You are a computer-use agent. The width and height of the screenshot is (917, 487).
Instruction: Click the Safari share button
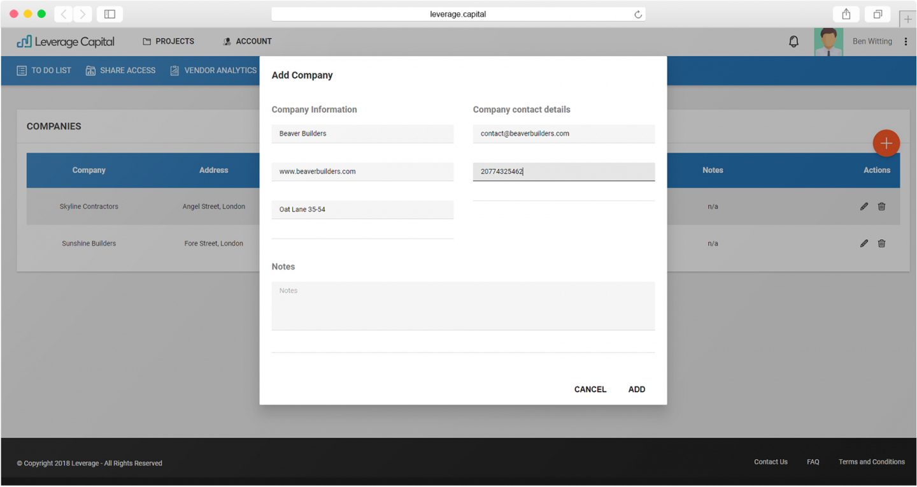(846, 14)
